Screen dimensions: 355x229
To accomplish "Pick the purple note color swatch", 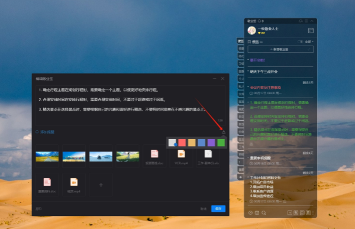I will 211,143.
